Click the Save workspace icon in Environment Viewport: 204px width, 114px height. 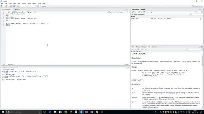point(135,12)
